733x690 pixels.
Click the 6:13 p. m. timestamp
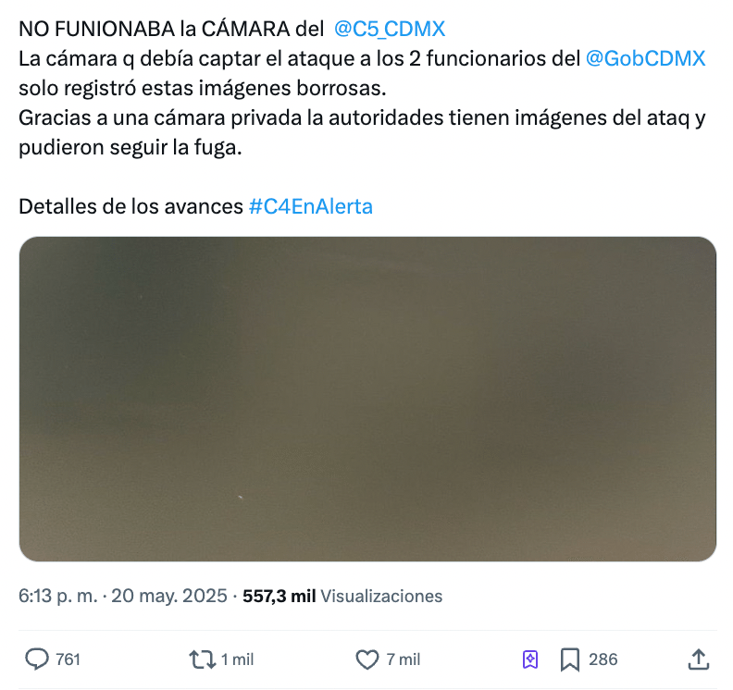tap(58, 596)
